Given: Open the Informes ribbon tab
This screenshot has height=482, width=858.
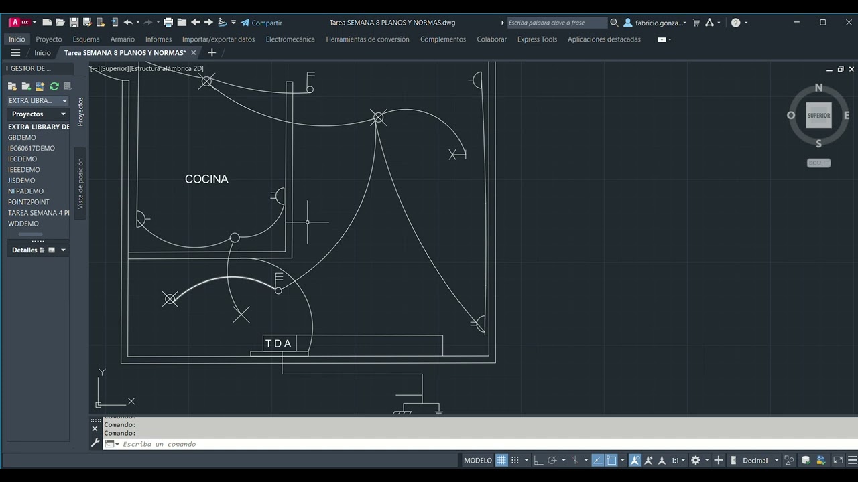Looking at the screenshot, I should (x=158, y=39).
